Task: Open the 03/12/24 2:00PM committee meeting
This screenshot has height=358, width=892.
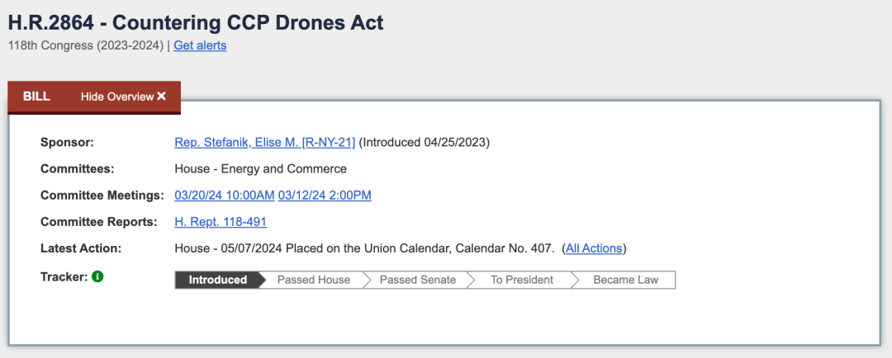Action: pos(325,195)
